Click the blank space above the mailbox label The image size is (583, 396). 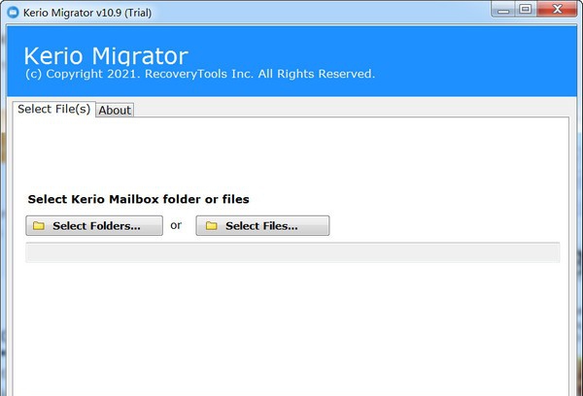coord(291,155)
